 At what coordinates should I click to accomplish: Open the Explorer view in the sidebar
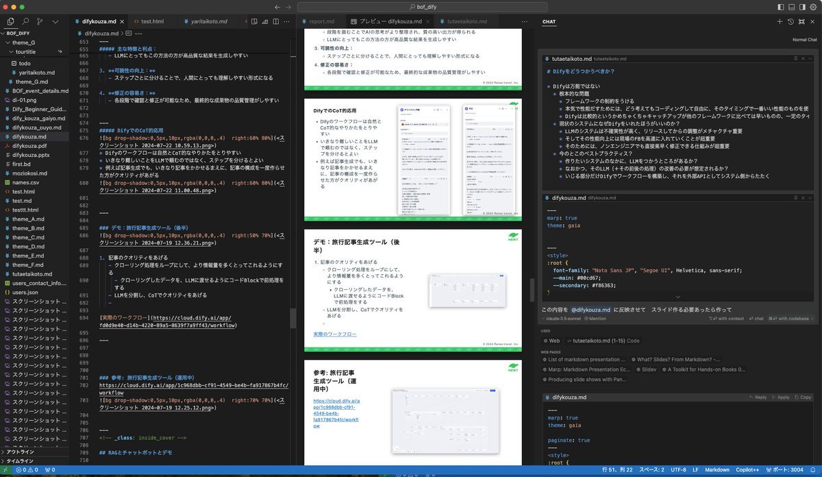[x=11, y=22]
